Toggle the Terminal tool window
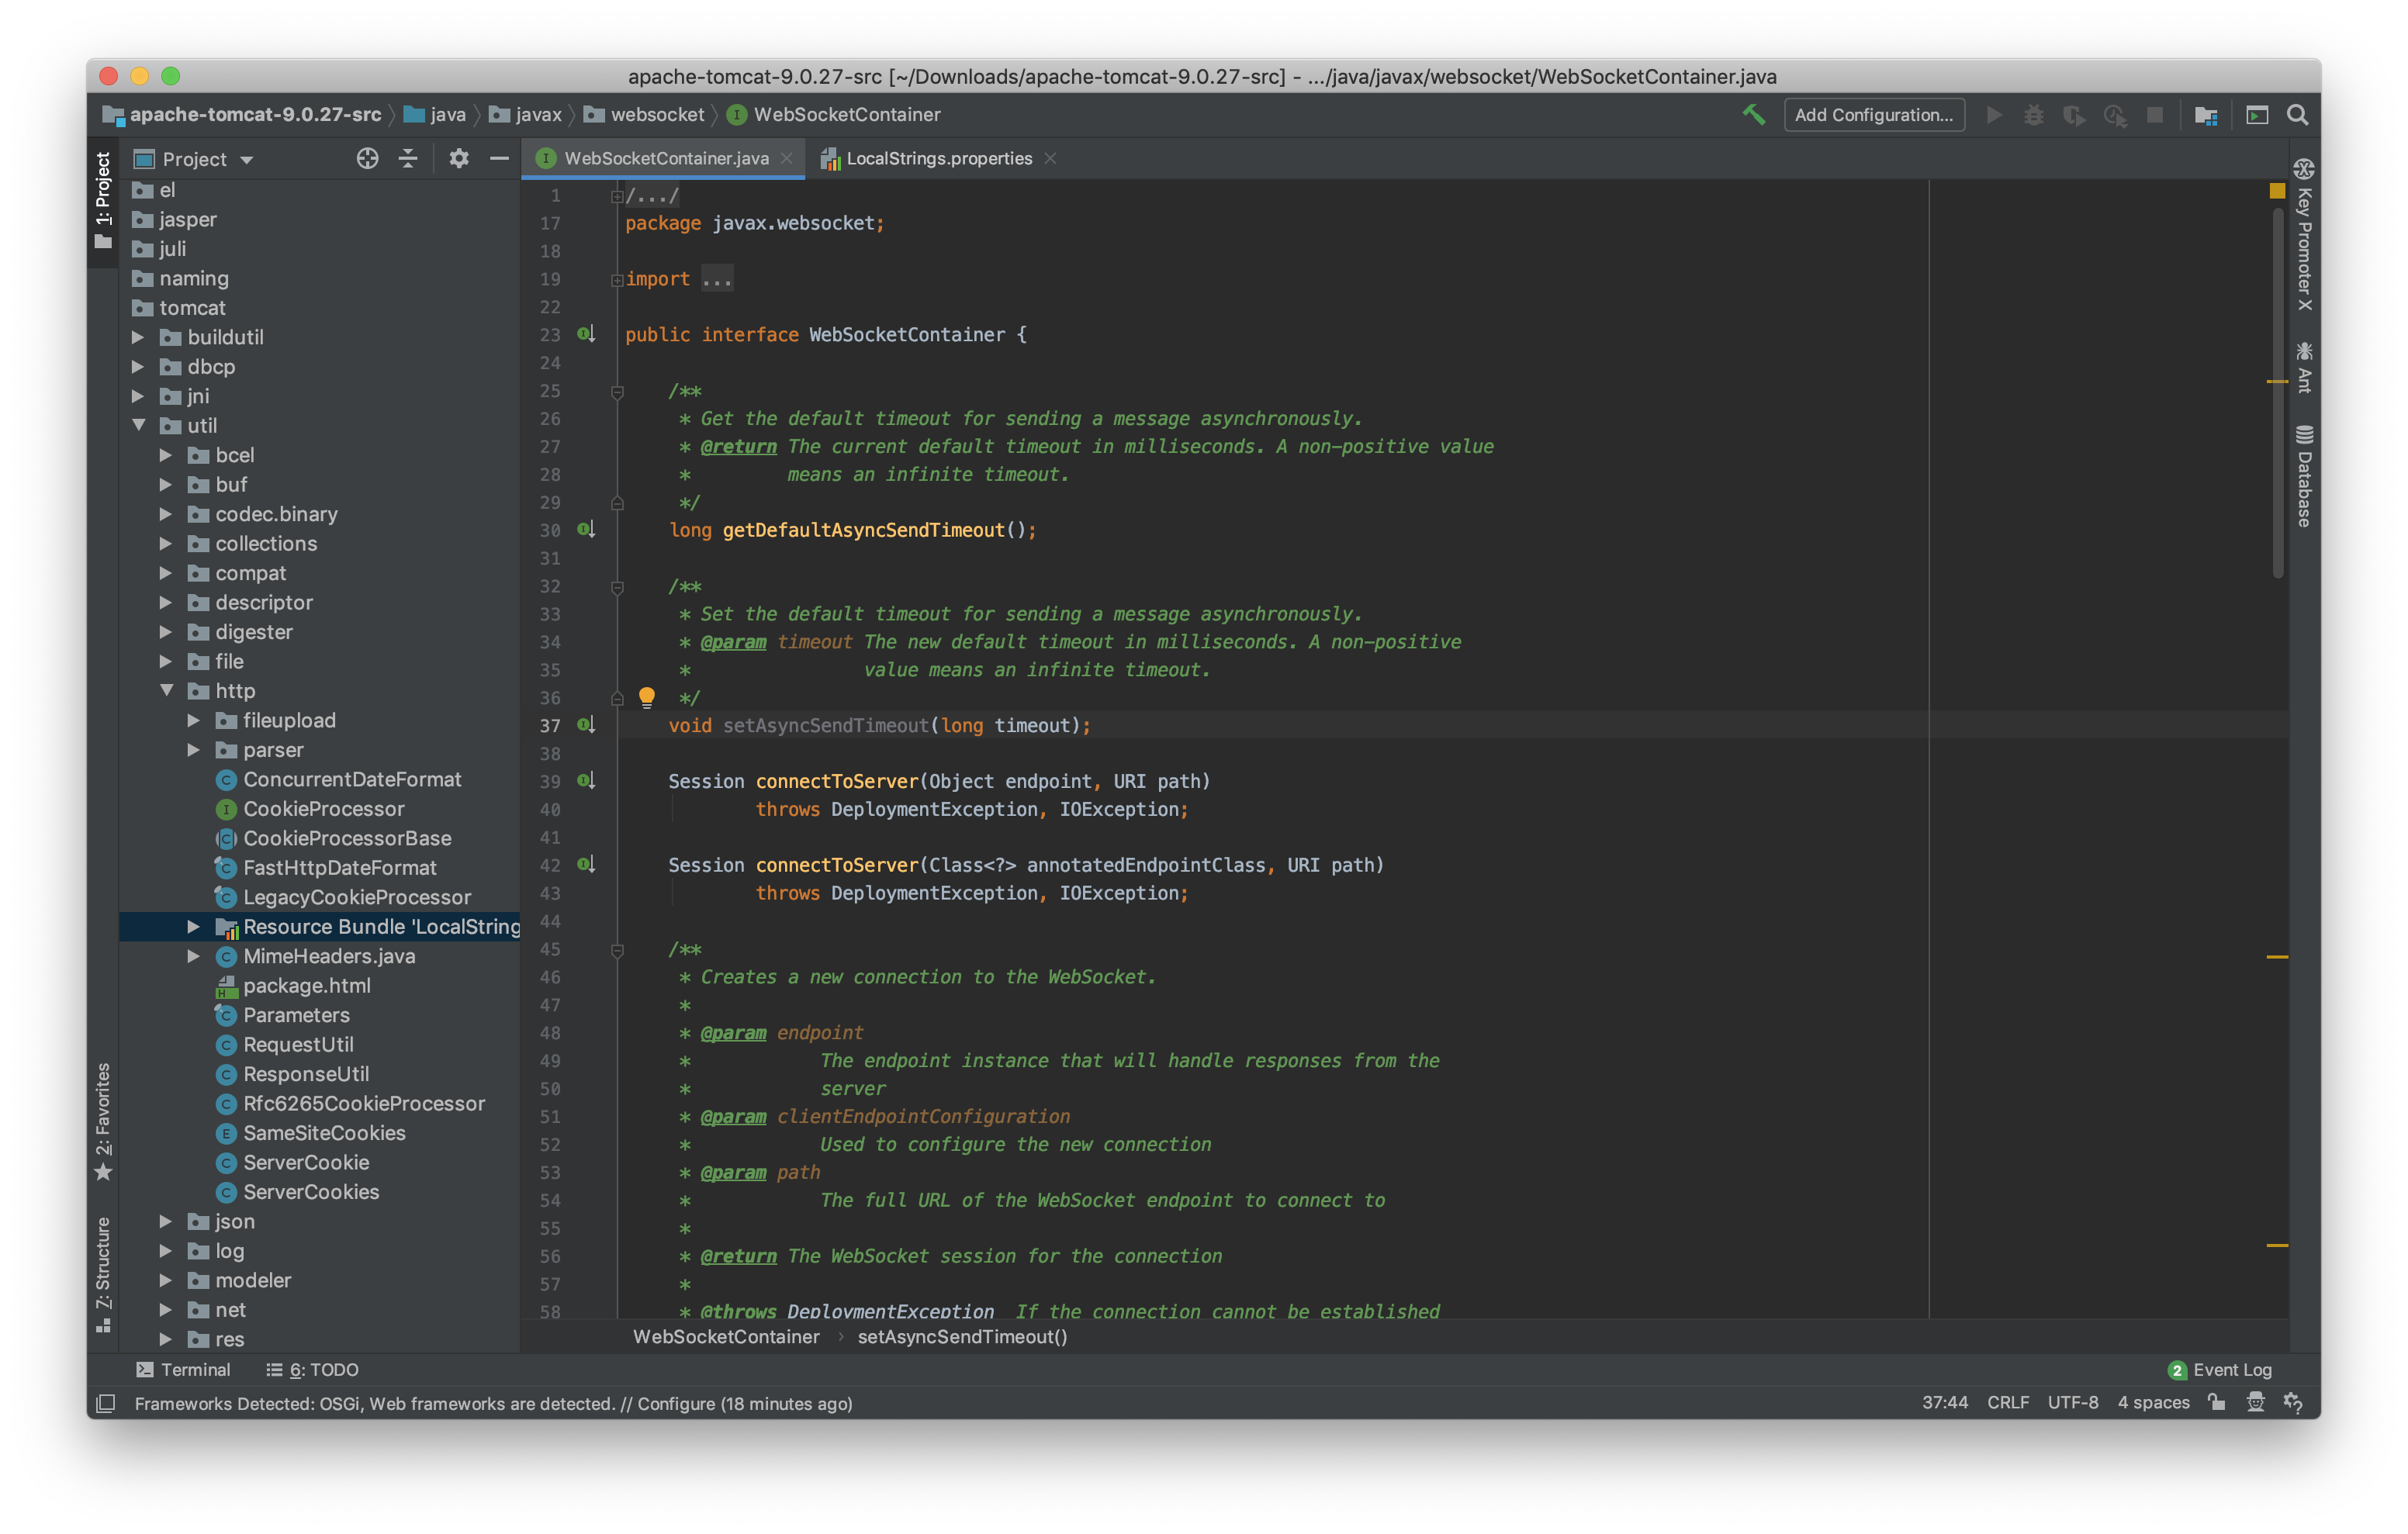This screenshot has width=2408, height=1534. coord(183,1369)
